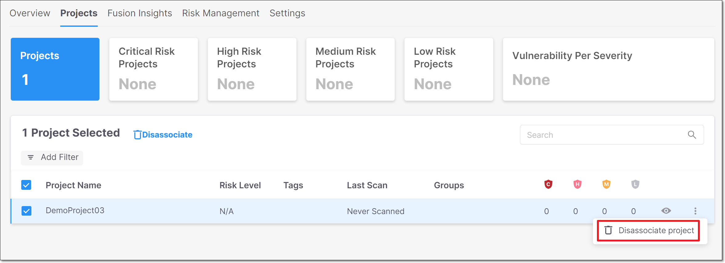Click the 1 Project Selected heading
Image resolution: width=725 pixels, height=263 pixels.
click(x=71, y=133)
